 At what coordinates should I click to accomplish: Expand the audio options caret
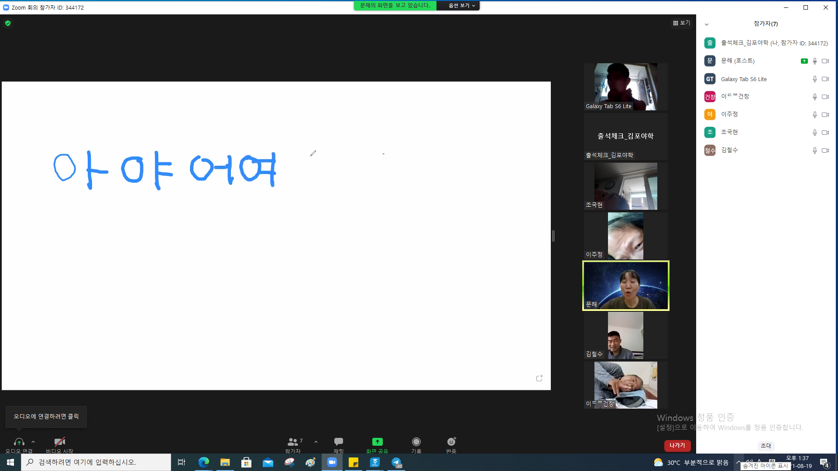33,442
